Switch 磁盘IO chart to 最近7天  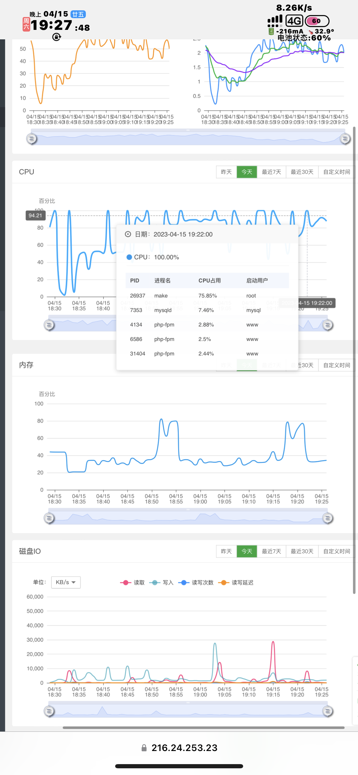pyautogui.click(x=272, y=551)
